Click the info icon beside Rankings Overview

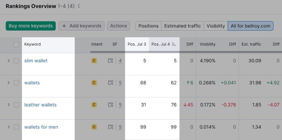click(79, 6)
